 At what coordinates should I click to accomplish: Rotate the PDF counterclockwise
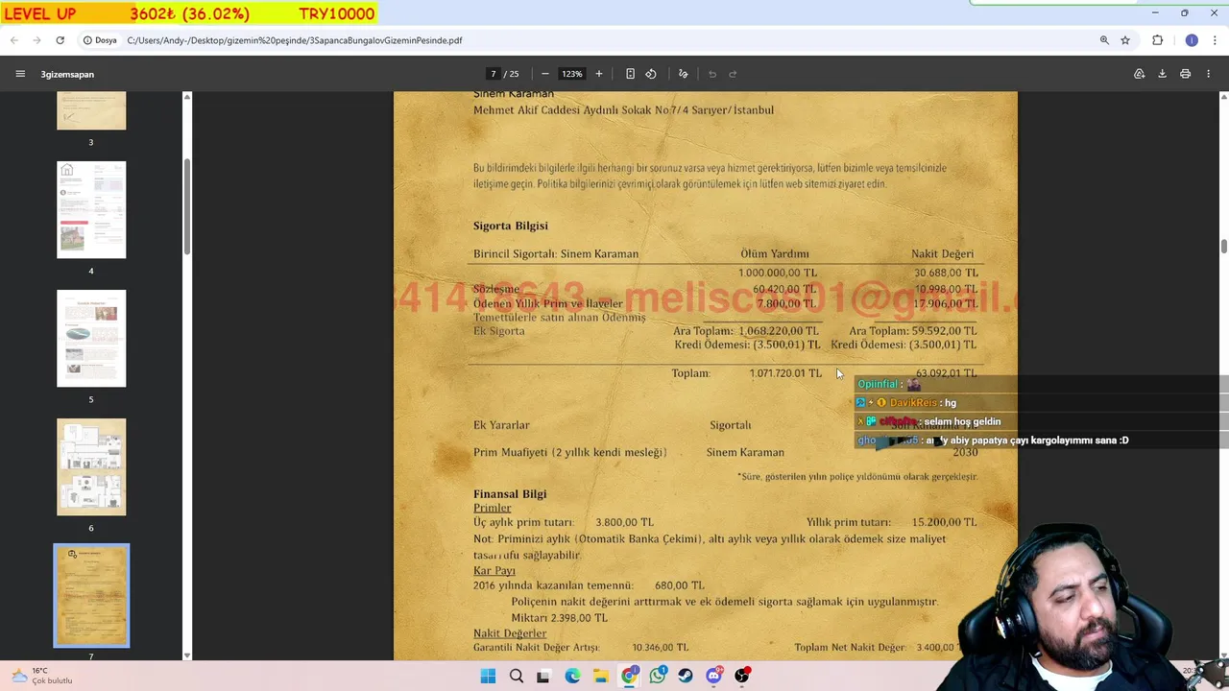(651, 74)
